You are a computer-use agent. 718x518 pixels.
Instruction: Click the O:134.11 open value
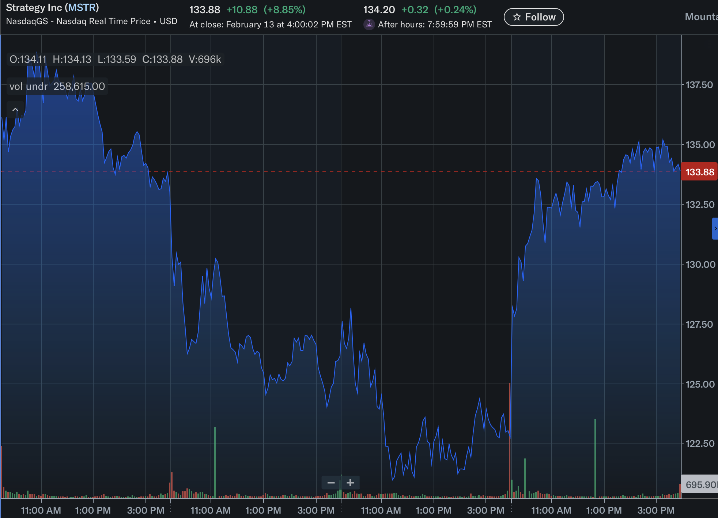28,59
